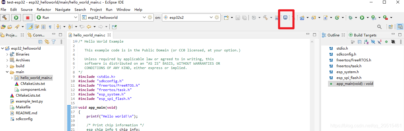The height and width of the screenshot is (131, 404).
Task: Collapse app_main fold marker at line 16
Action: pos(76,108)
